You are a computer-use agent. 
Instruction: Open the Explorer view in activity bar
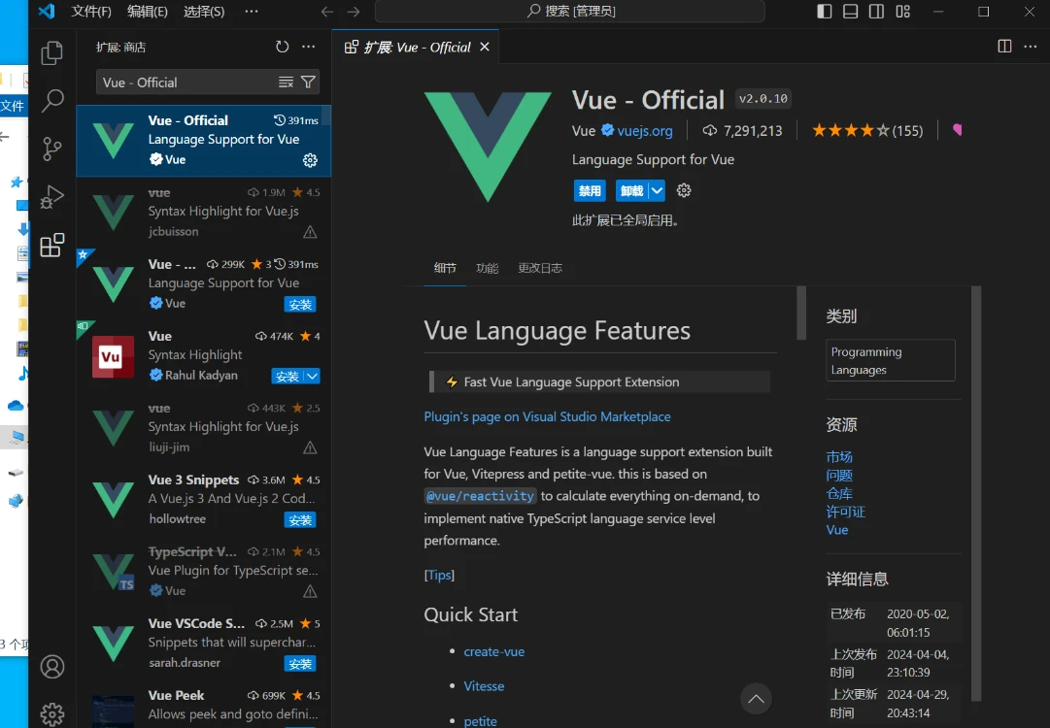pos(51,53)
